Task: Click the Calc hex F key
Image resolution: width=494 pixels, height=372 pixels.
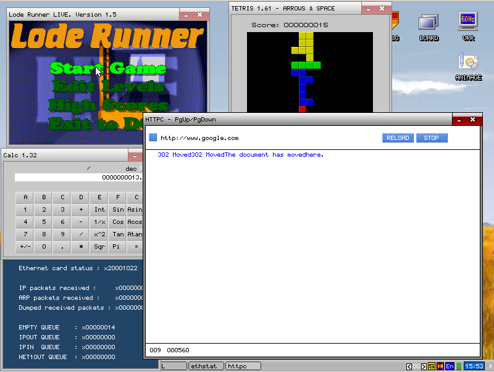Action: (118, 197)
